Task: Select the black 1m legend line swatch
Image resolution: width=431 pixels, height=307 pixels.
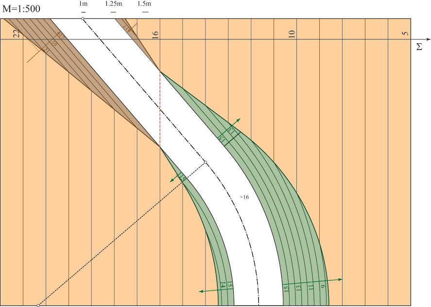Action: [84, 11]
